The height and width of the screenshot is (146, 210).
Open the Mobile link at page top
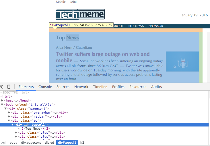click(x=61, y=2)
